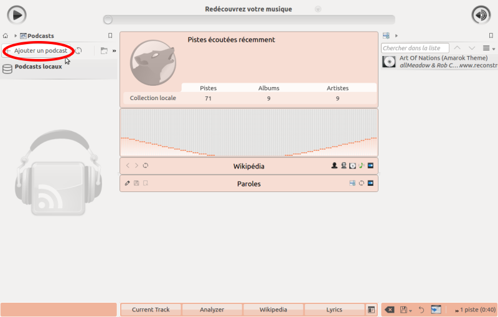Go forward in the Wikipédia applet

point(136,165)
